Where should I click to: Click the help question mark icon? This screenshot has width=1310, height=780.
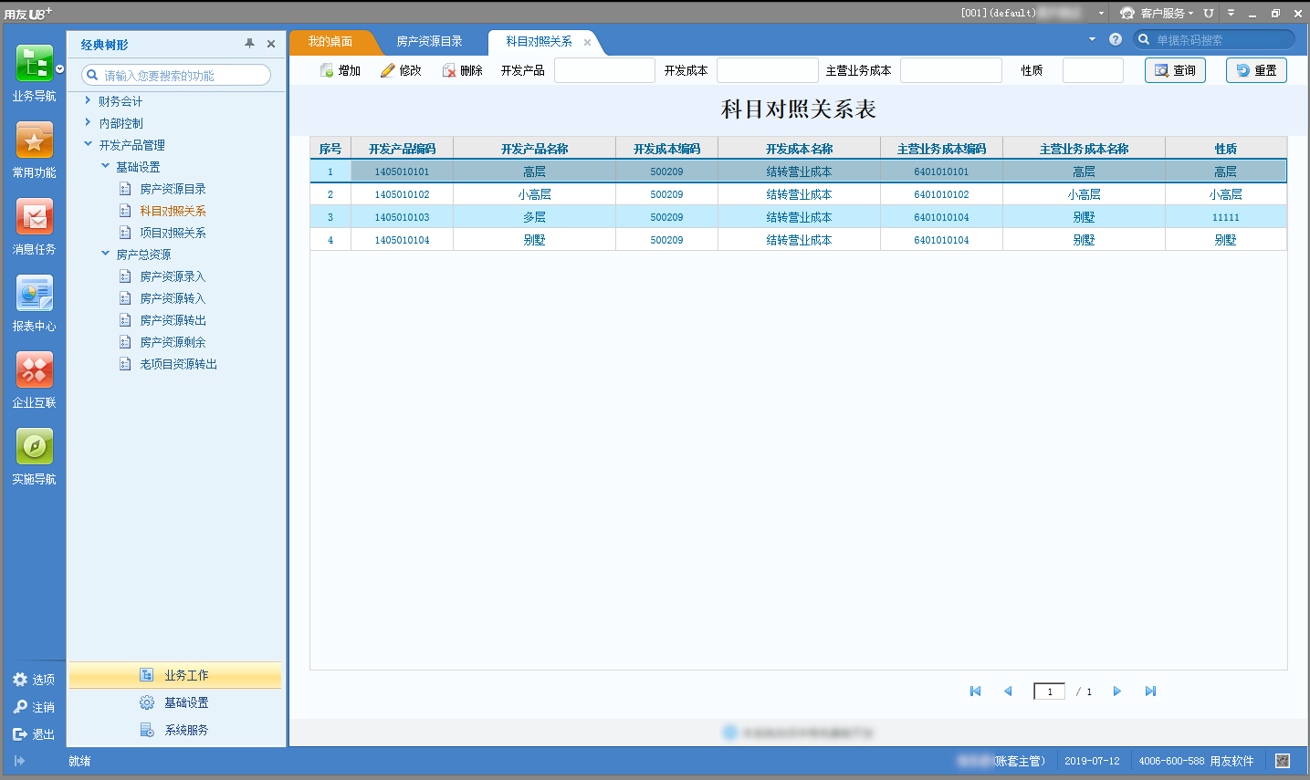coord(1116,39)
